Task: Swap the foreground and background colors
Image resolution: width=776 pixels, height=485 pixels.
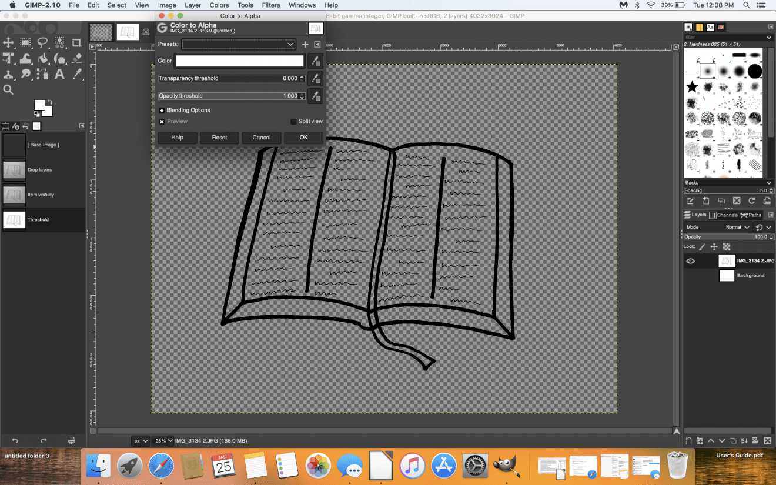Action: click(x=50, y=102)
